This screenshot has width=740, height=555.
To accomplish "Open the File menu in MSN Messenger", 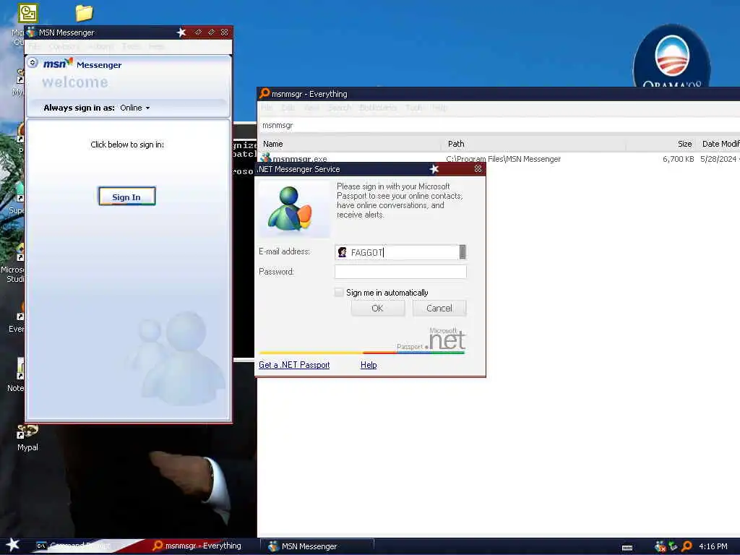I will pos(35,46).
